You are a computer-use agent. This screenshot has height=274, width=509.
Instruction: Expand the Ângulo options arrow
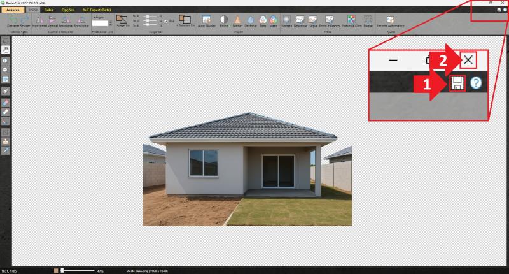(94, 17)
